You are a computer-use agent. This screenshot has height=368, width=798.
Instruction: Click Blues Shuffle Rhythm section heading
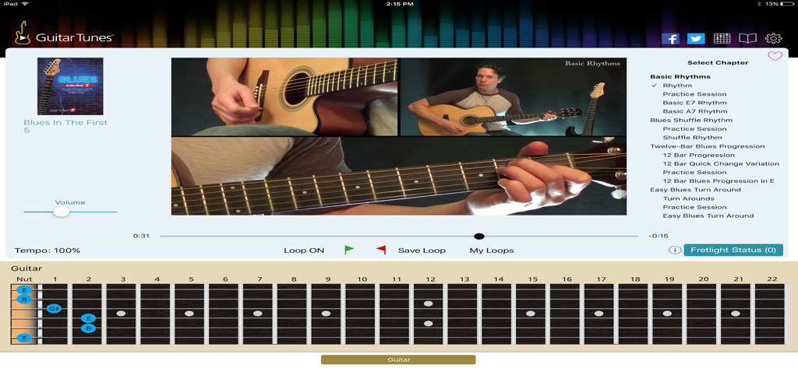691,121
